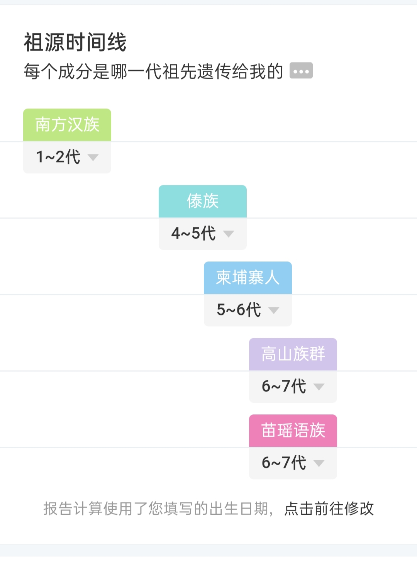417x563 pixels.
Task: Expand the 1~2代 dropdown arrow
Action: pos(93,157)
